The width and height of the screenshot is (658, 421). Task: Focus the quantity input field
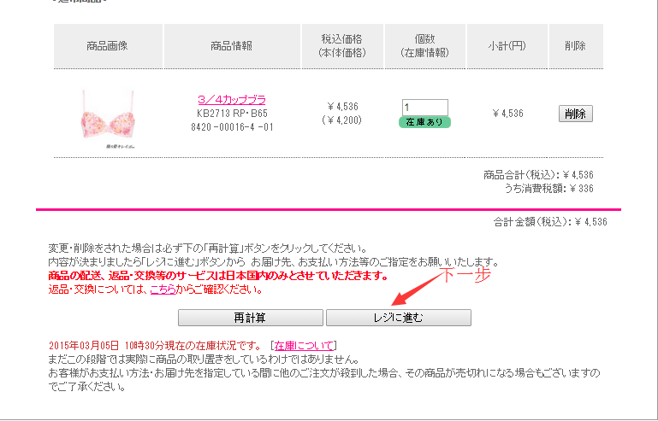point(424,108)
